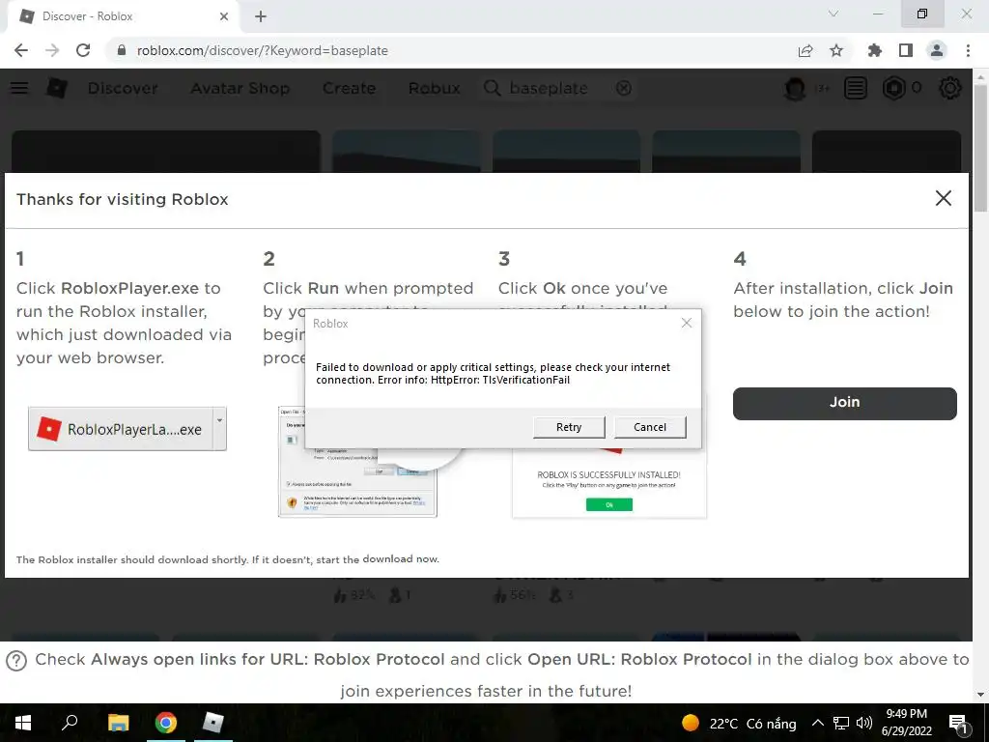Open a new browser tab
This screenshot has width=989, height=742.
click(261, 16)
